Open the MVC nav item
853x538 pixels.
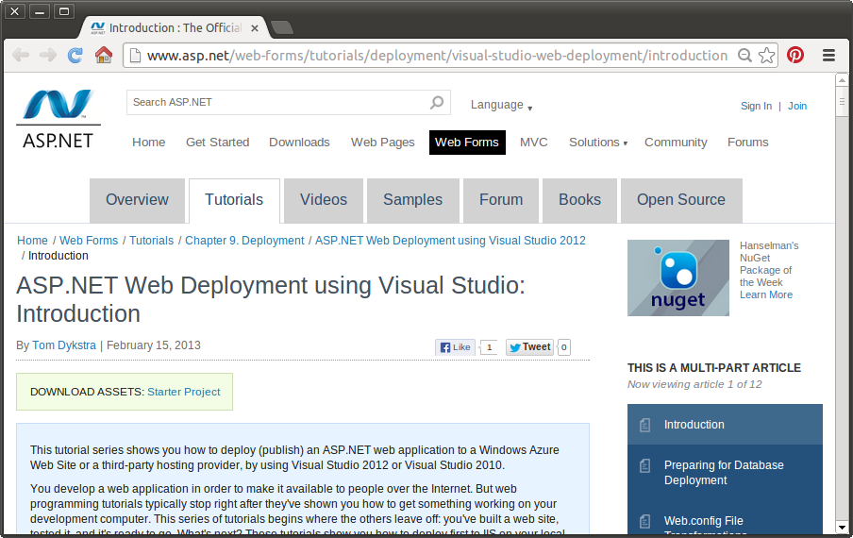(534, 143)
